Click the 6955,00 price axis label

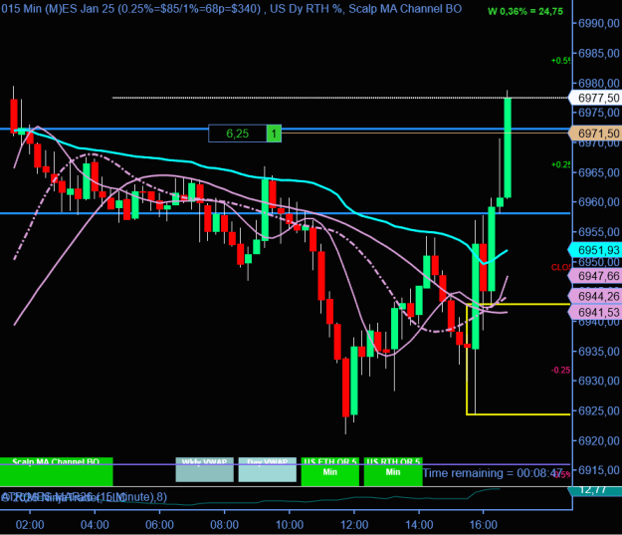tap(598, 232)
